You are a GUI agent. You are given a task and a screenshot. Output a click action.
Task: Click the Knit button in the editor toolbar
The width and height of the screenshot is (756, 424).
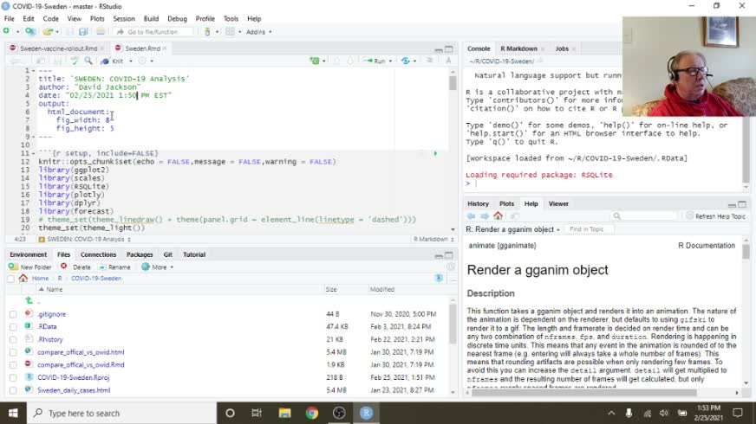click(113, 61)
